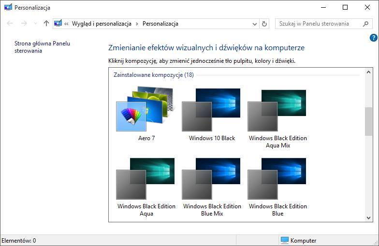Click the Control Panel icon in address bar

tap(58, 23)
